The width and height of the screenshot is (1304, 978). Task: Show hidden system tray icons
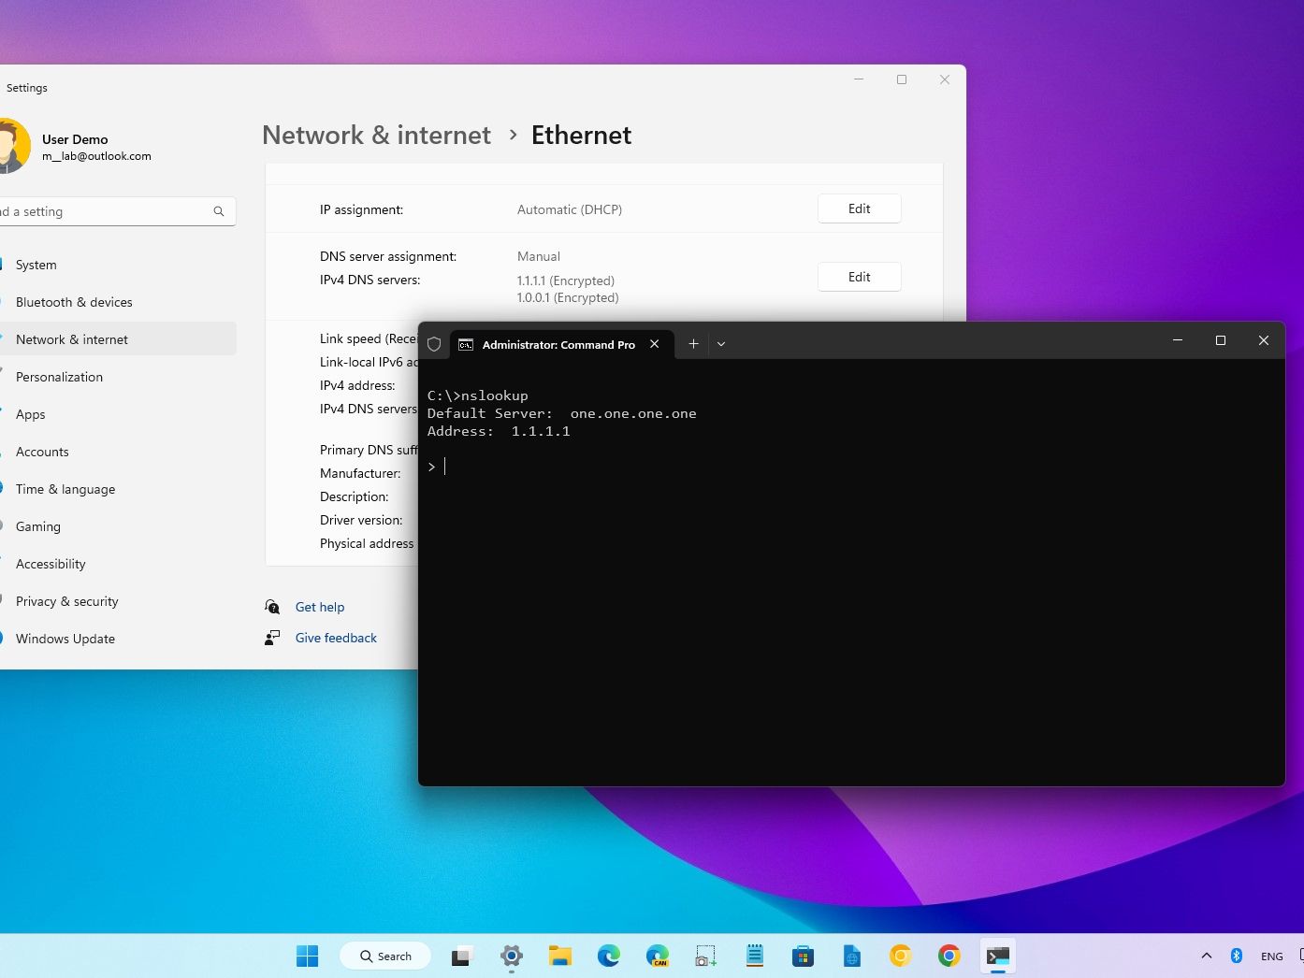[x=1207, y=956]
